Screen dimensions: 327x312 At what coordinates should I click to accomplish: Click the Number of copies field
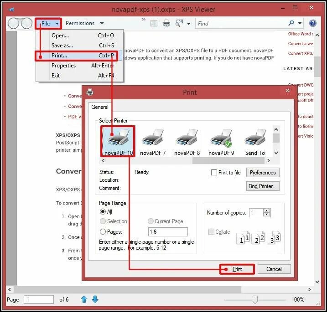(256, 213)
